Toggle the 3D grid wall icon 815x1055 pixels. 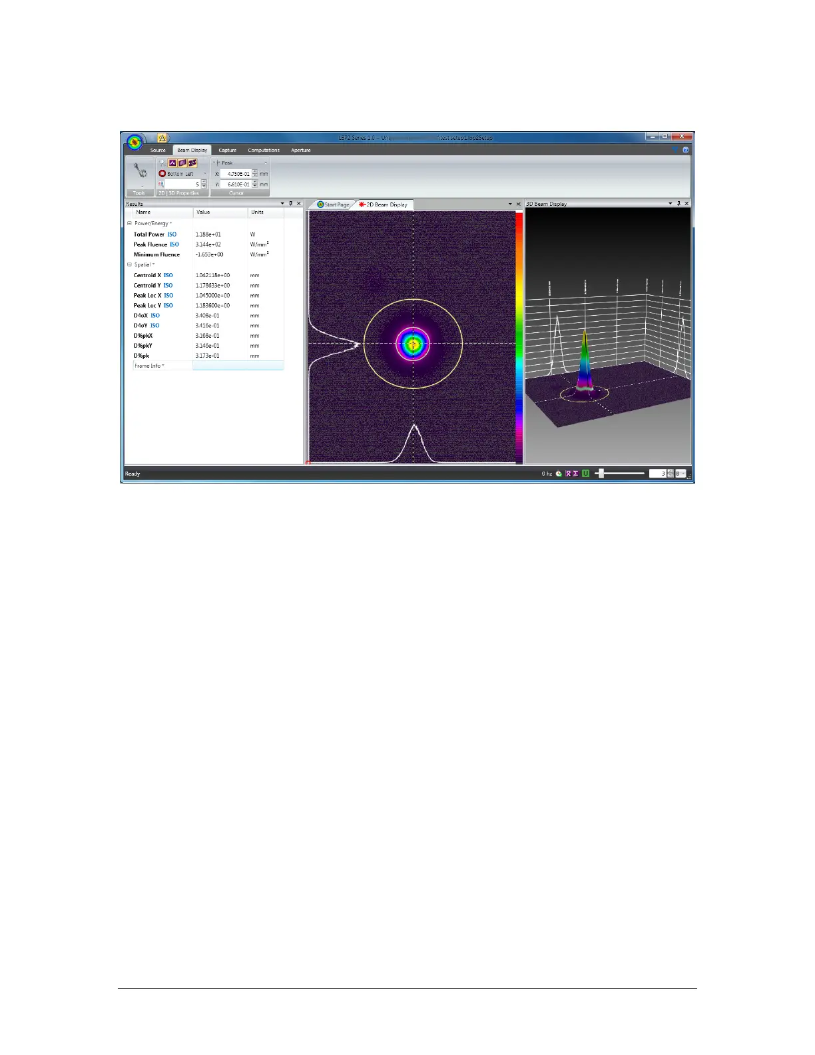[182, 163]
